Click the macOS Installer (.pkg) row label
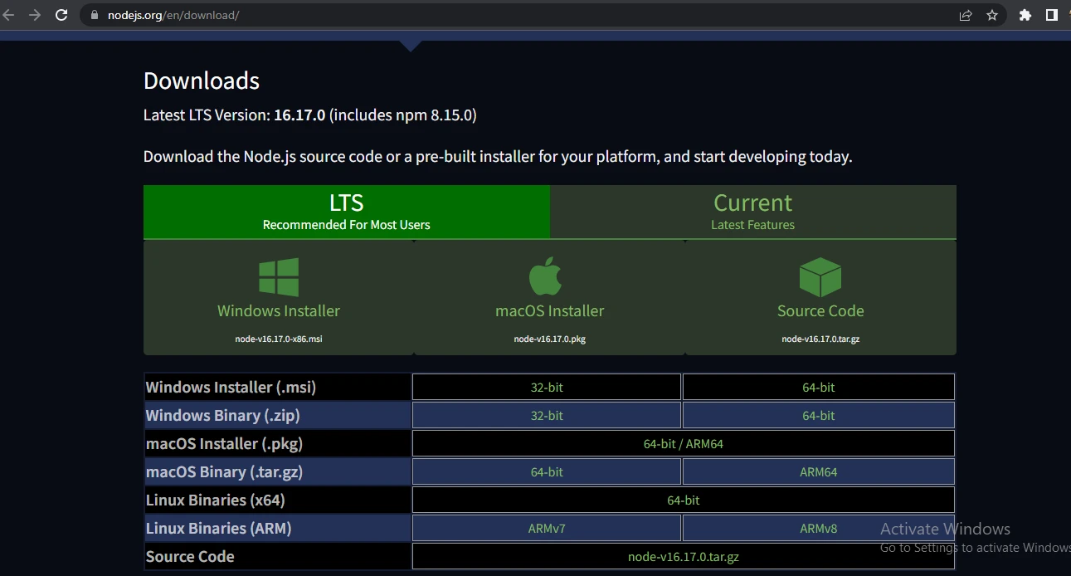 click(224, 444)
